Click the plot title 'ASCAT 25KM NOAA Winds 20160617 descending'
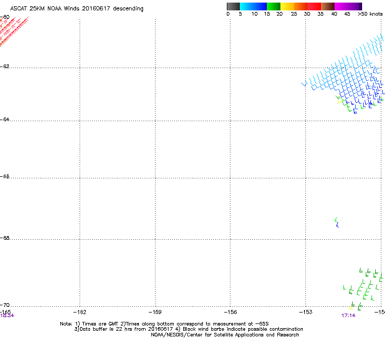Screen dimensions: 385x338 click(x=76, y=9)
